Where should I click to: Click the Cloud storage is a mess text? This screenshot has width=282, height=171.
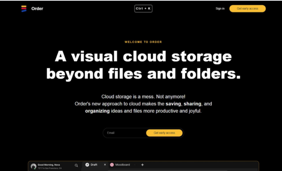(143, 97)
